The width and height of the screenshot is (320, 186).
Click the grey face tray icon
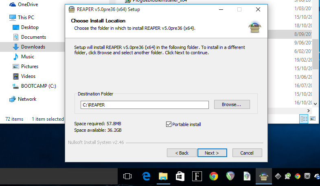pos(307,176)
